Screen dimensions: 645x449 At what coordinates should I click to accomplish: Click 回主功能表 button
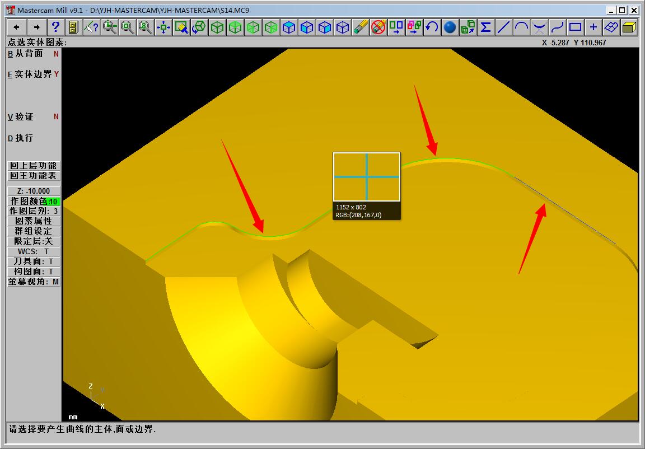(34, 176)
